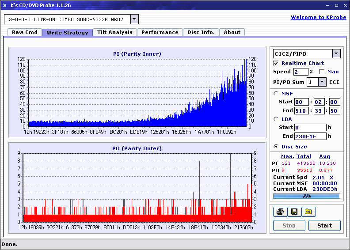Viewport: 350px width, 250px height.
Task: Click the PI max value 121
Action: [286, 163]
